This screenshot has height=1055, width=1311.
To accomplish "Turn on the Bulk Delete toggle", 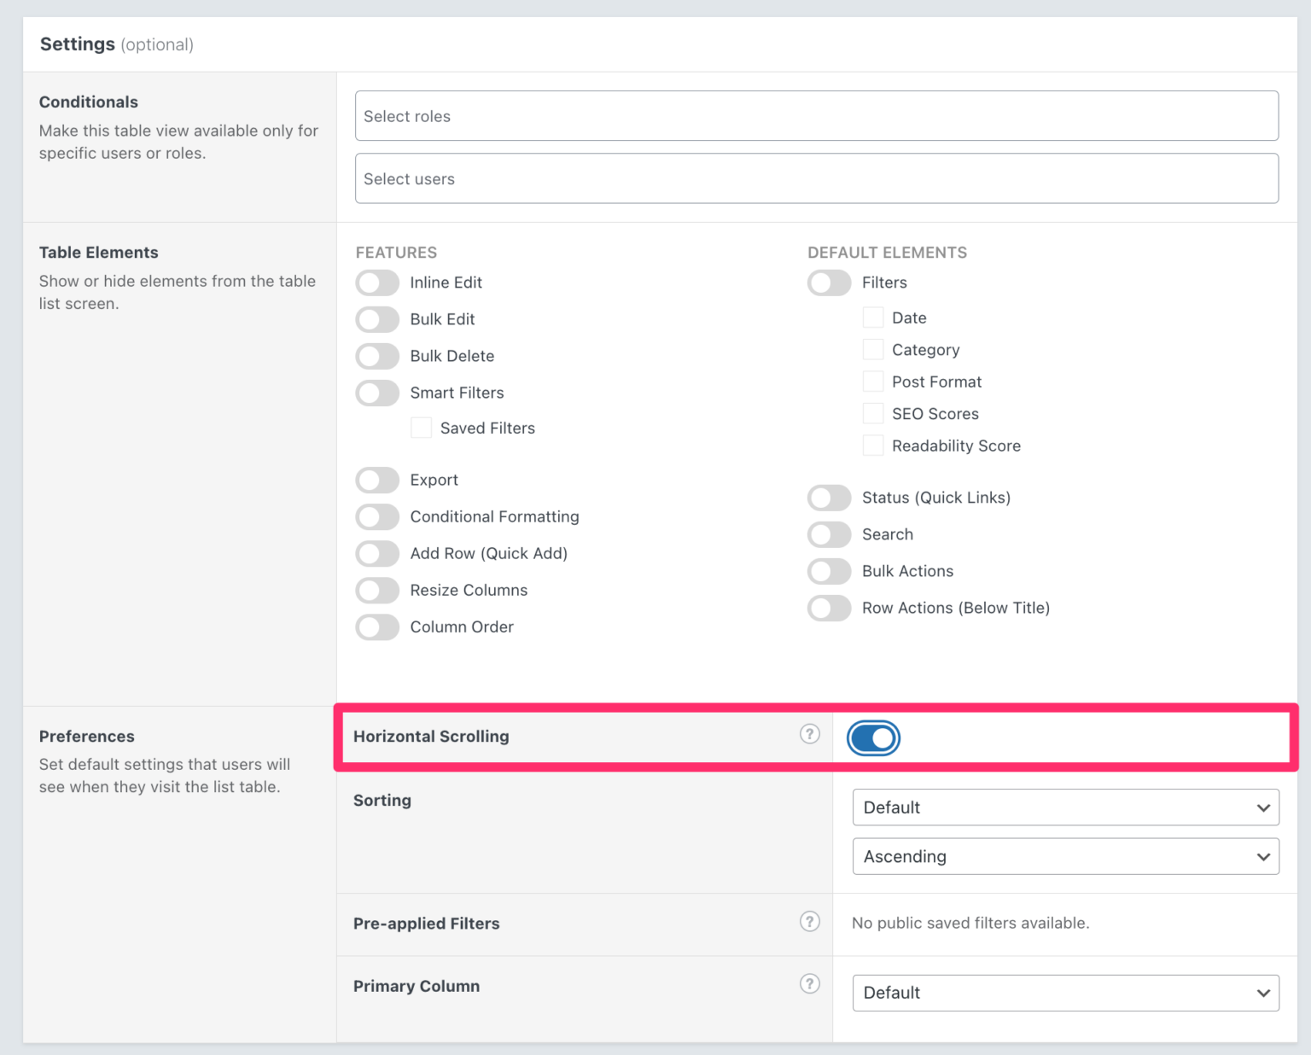I will (377, 356).
